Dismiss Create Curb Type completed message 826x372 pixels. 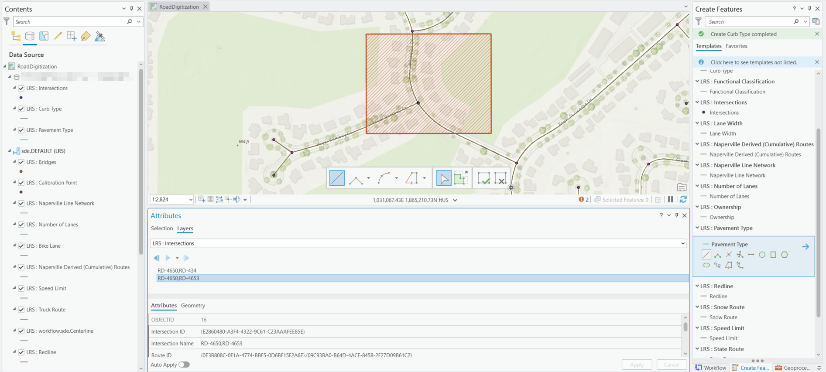tap(817, 34)
